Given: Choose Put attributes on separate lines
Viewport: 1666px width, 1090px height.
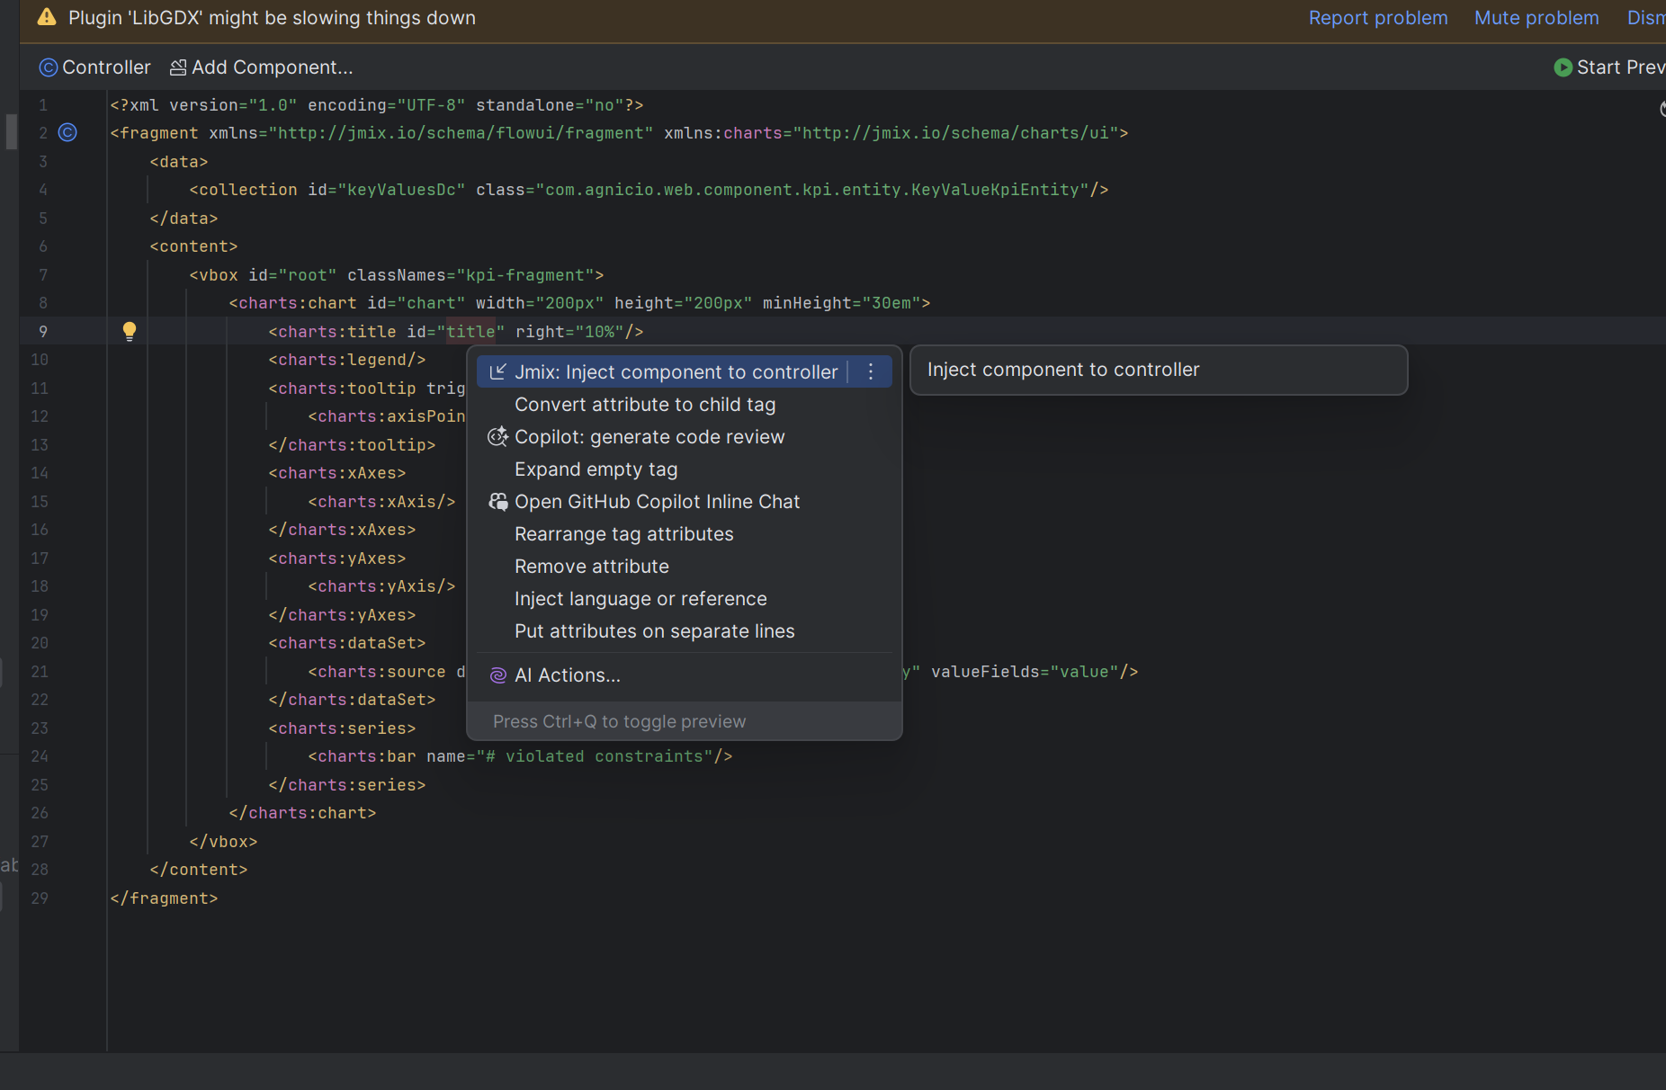Looking at the screenshot, I should (x=654, y=631).
